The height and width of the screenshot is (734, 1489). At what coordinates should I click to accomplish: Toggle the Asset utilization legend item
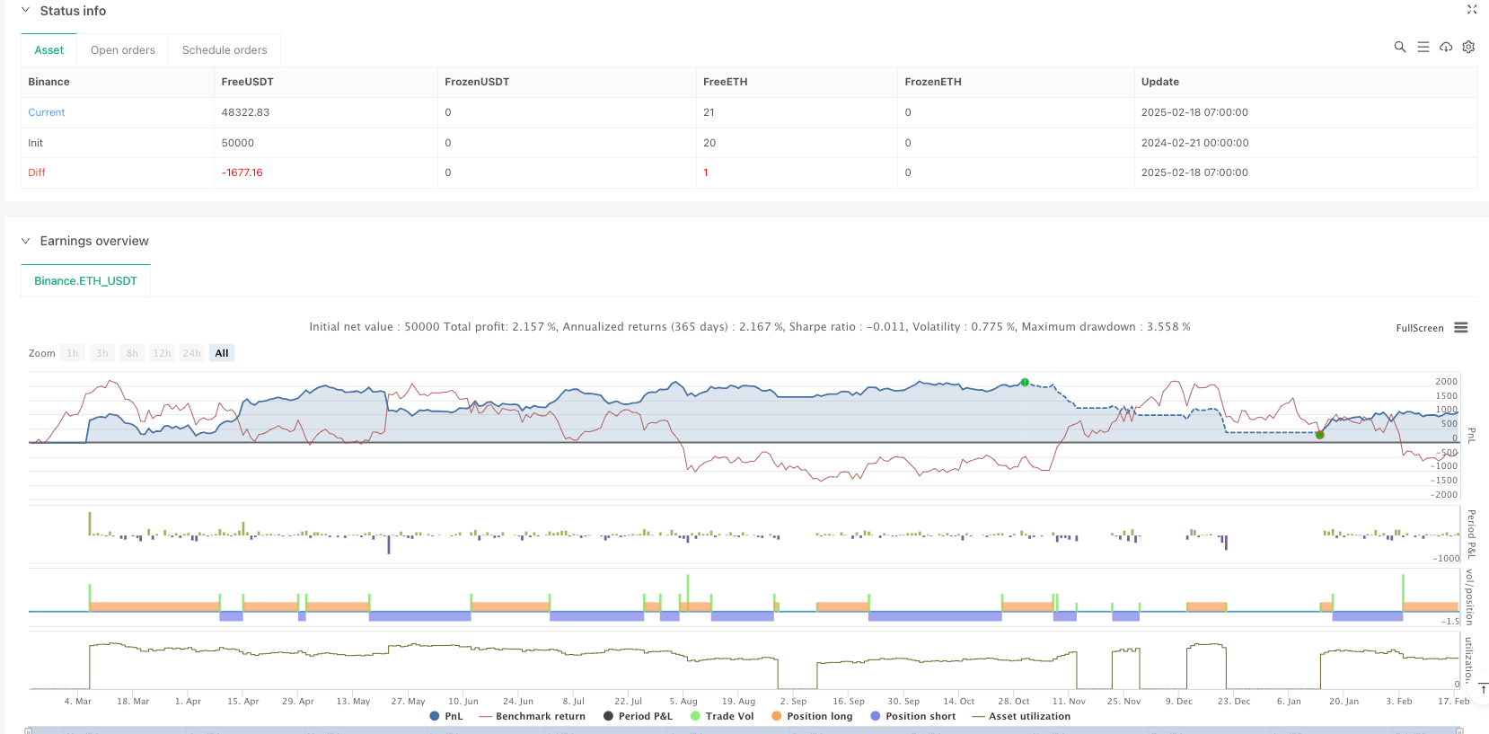pos(1021,716)
